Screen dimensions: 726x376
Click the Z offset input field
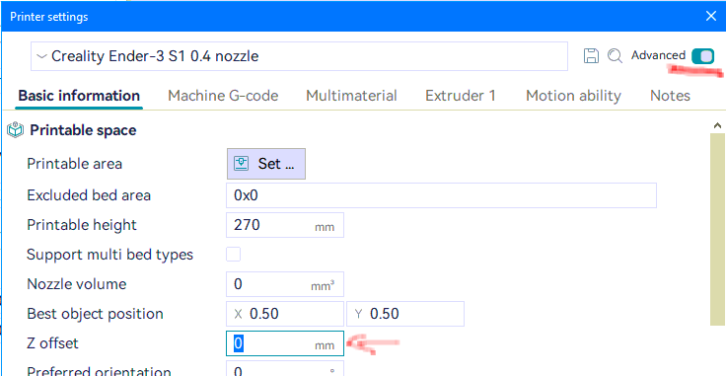coord(285,343)
